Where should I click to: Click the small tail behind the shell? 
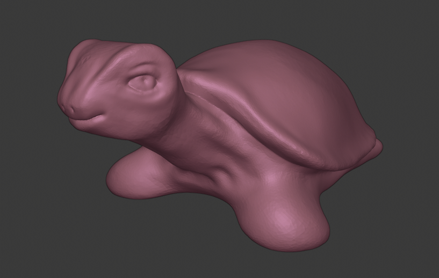pyautogui.click(x=377, y=148)
